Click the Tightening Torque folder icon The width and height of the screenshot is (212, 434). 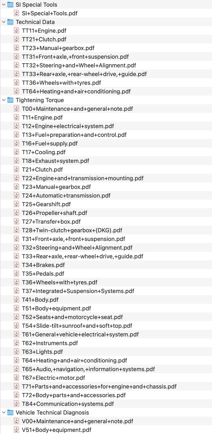coord(10,100)
